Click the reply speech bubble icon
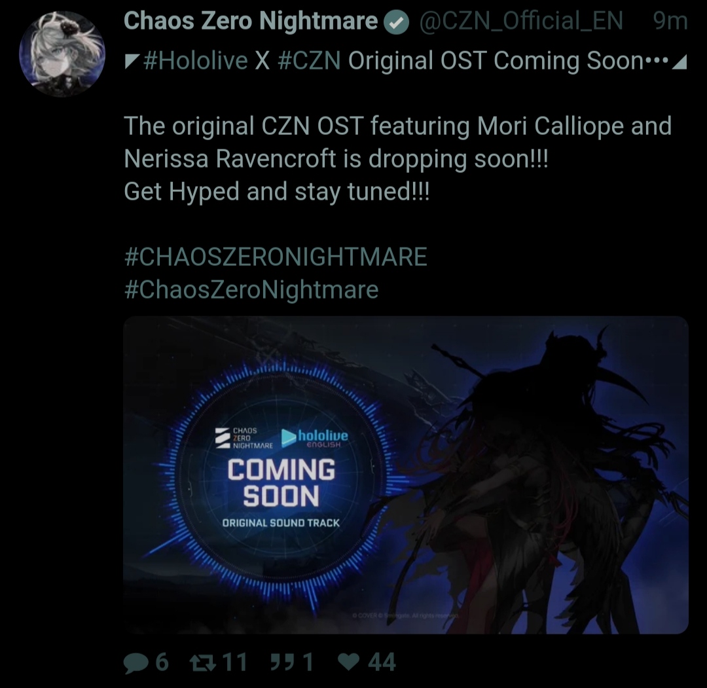 click(136, 662)
